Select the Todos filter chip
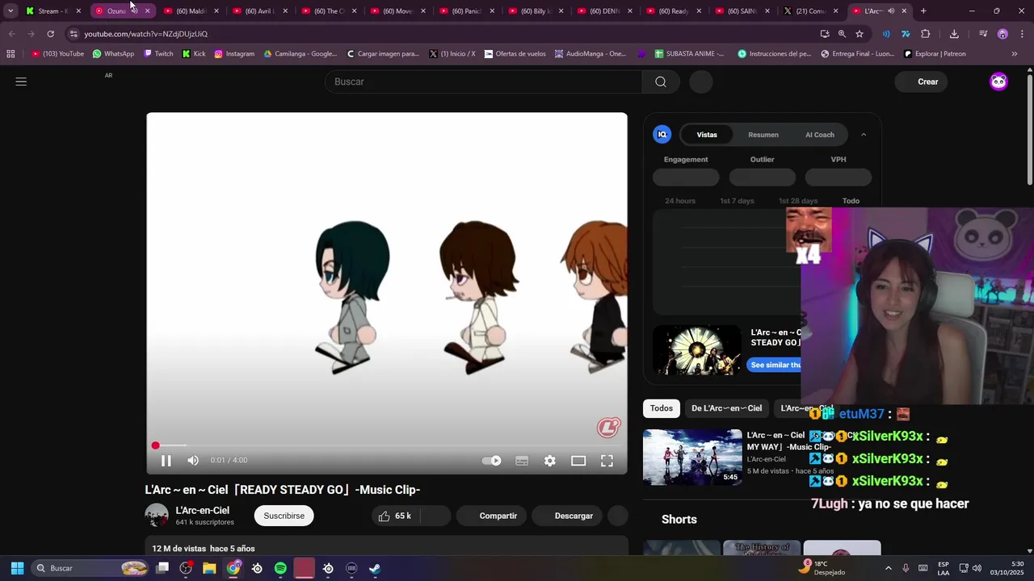This screenshot has width=1034, height=581. coord(662,408)
